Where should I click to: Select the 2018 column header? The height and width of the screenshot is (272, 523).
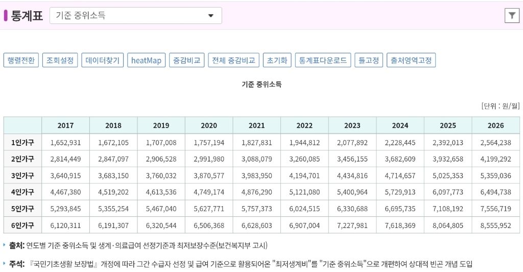(113, 125)
